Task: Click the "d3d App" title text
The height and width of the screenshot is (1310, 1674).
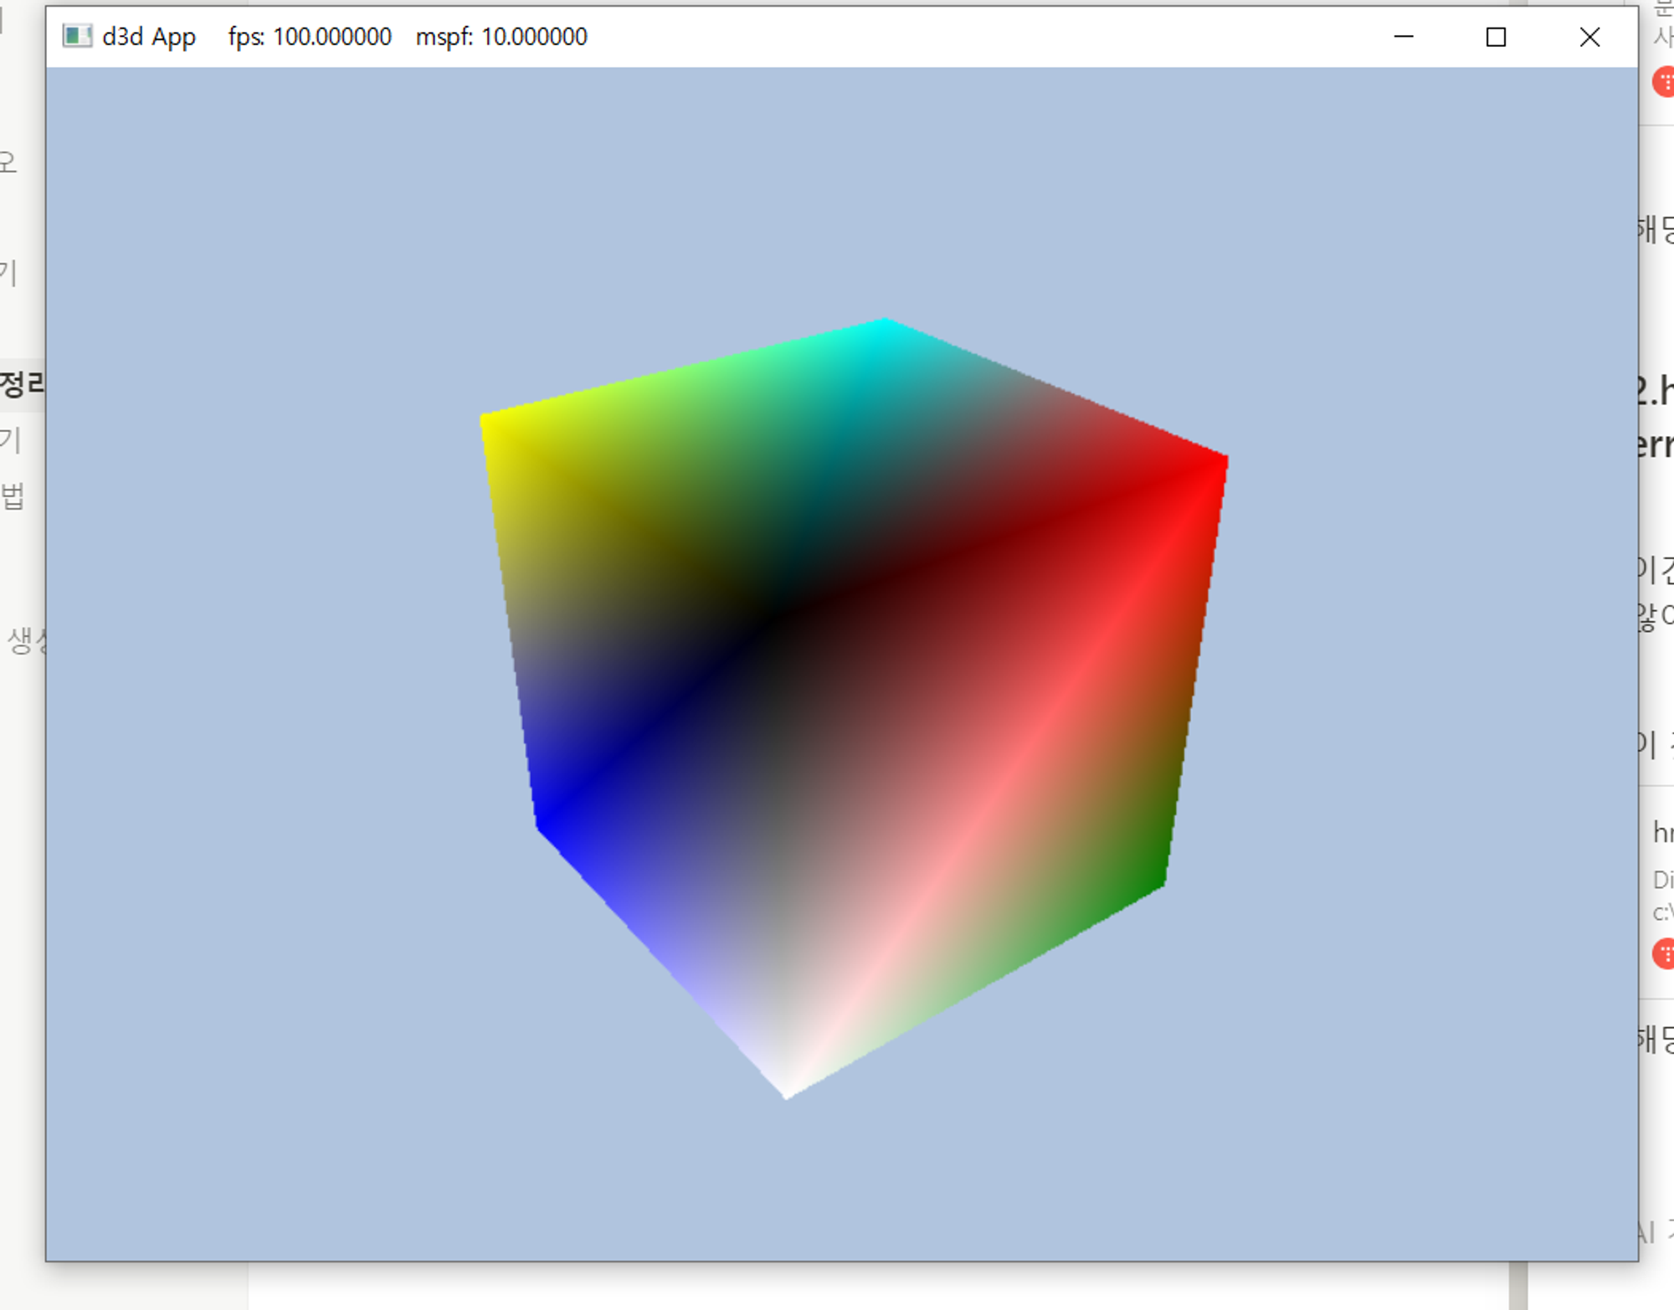Action: coord(148,37)
